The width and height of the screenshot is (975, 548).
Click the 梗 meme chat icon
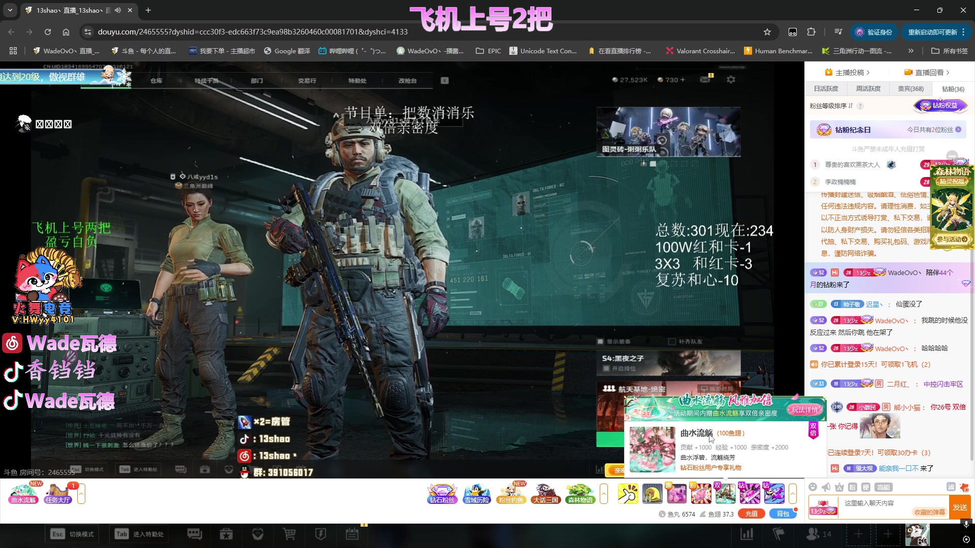coord(866,487)
